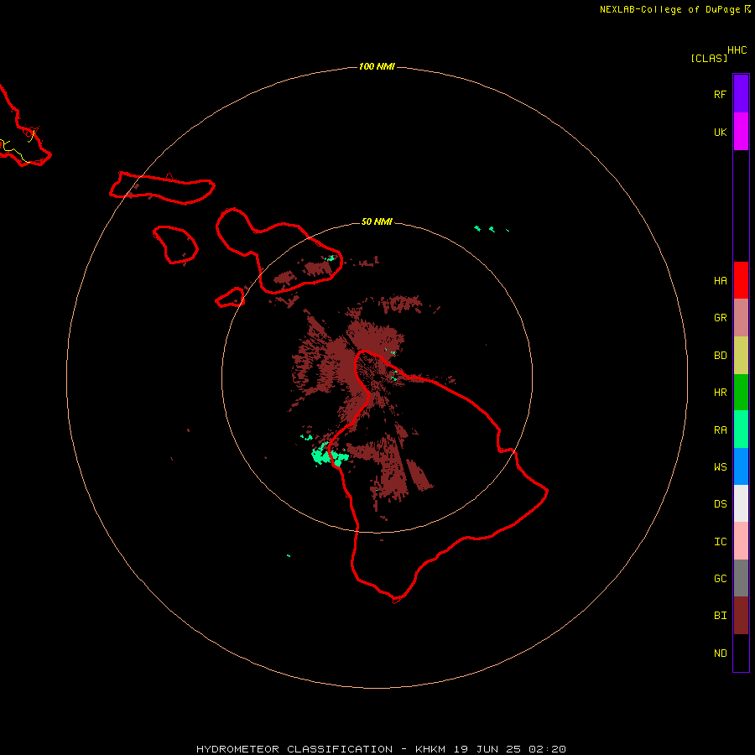Click the RF legend label
This screenshot has height=755, width=755.
point(721,94)
